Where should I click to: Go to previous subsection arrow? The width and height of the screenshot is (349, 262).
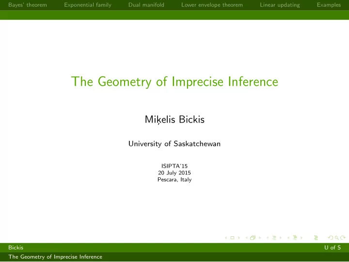(x=268, y=238)
